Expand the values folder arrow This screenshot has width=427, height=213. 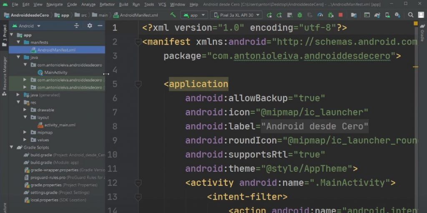pyautogui.click(x=25, y=140)
